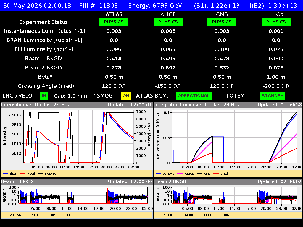The width and height of the screenshot is (303, 227).
Task: Click the ALICE PHYSICS status indicator
Action: [x=168, y=22]
